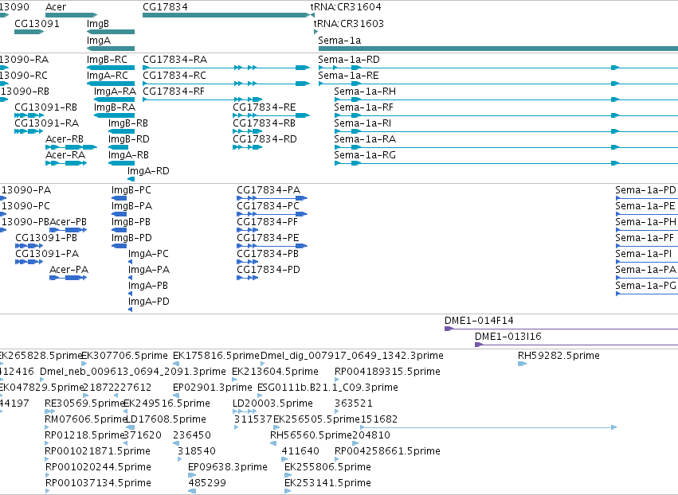Click EST EK253141.5prime
678x495 pixels.
[288, 491]
